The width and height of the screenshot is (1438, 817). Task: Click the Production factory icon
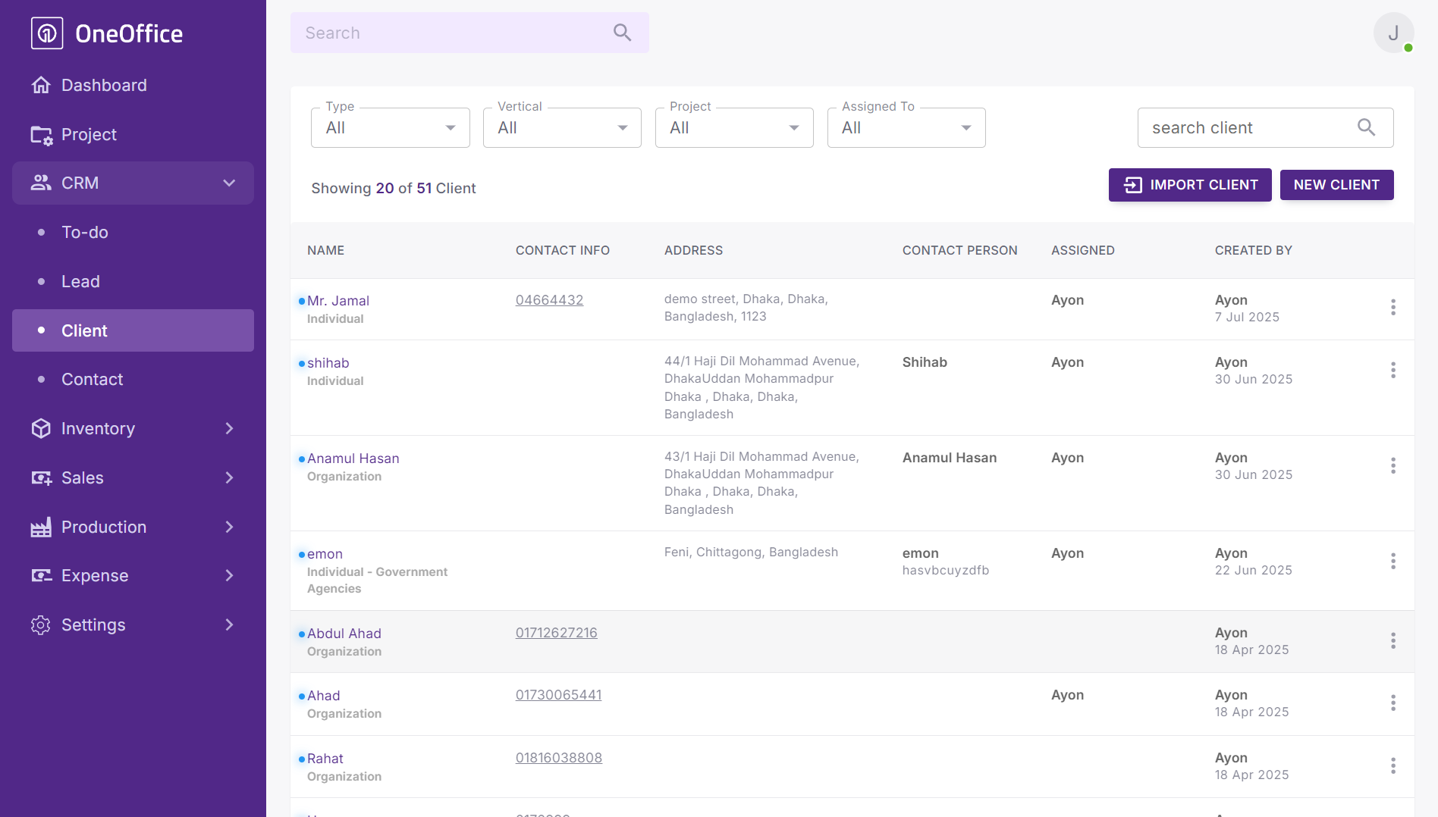click(41, 527)
